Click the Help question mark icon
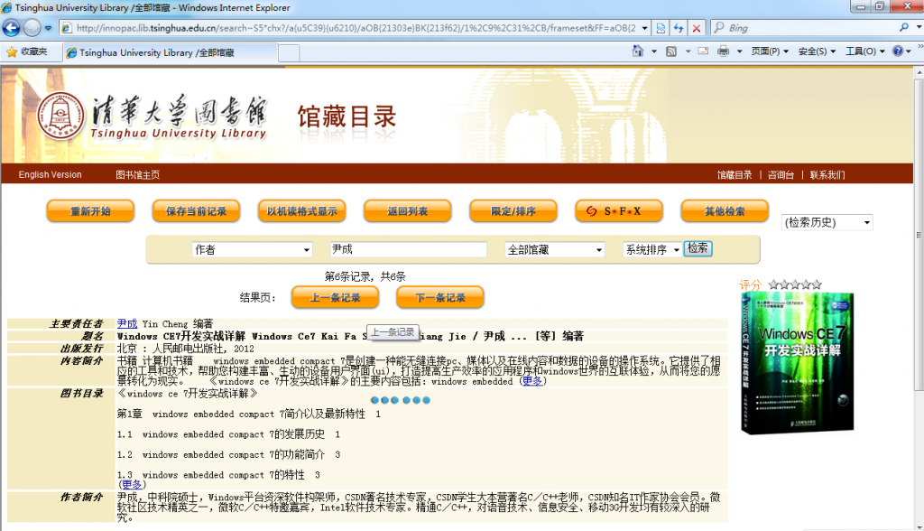924x531 pixels. (x=898, y=51)
